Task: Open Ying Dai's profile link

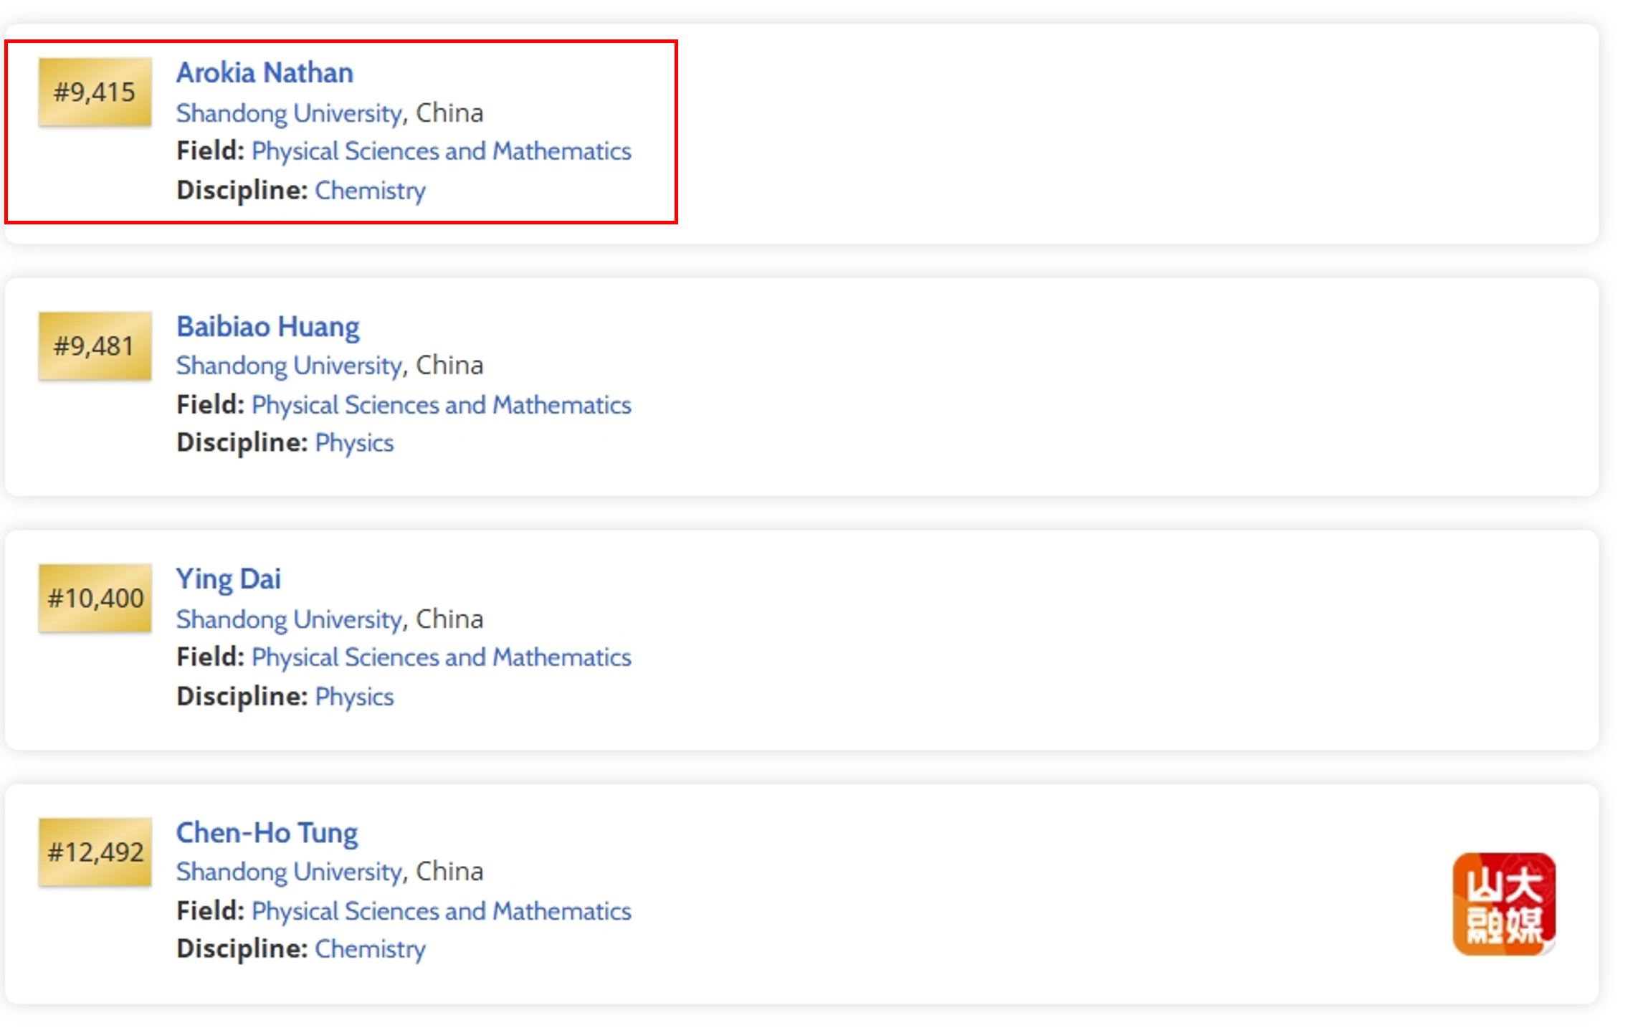Action: [228, 579]
